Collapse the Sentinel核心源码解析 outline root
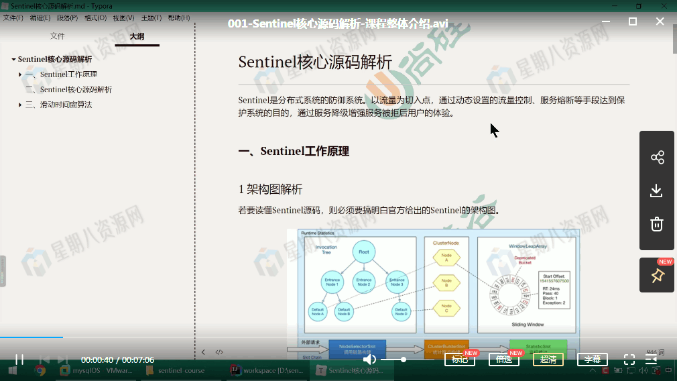Image resolution: width=677 pixels, height=381 pixels. (14, 60)
